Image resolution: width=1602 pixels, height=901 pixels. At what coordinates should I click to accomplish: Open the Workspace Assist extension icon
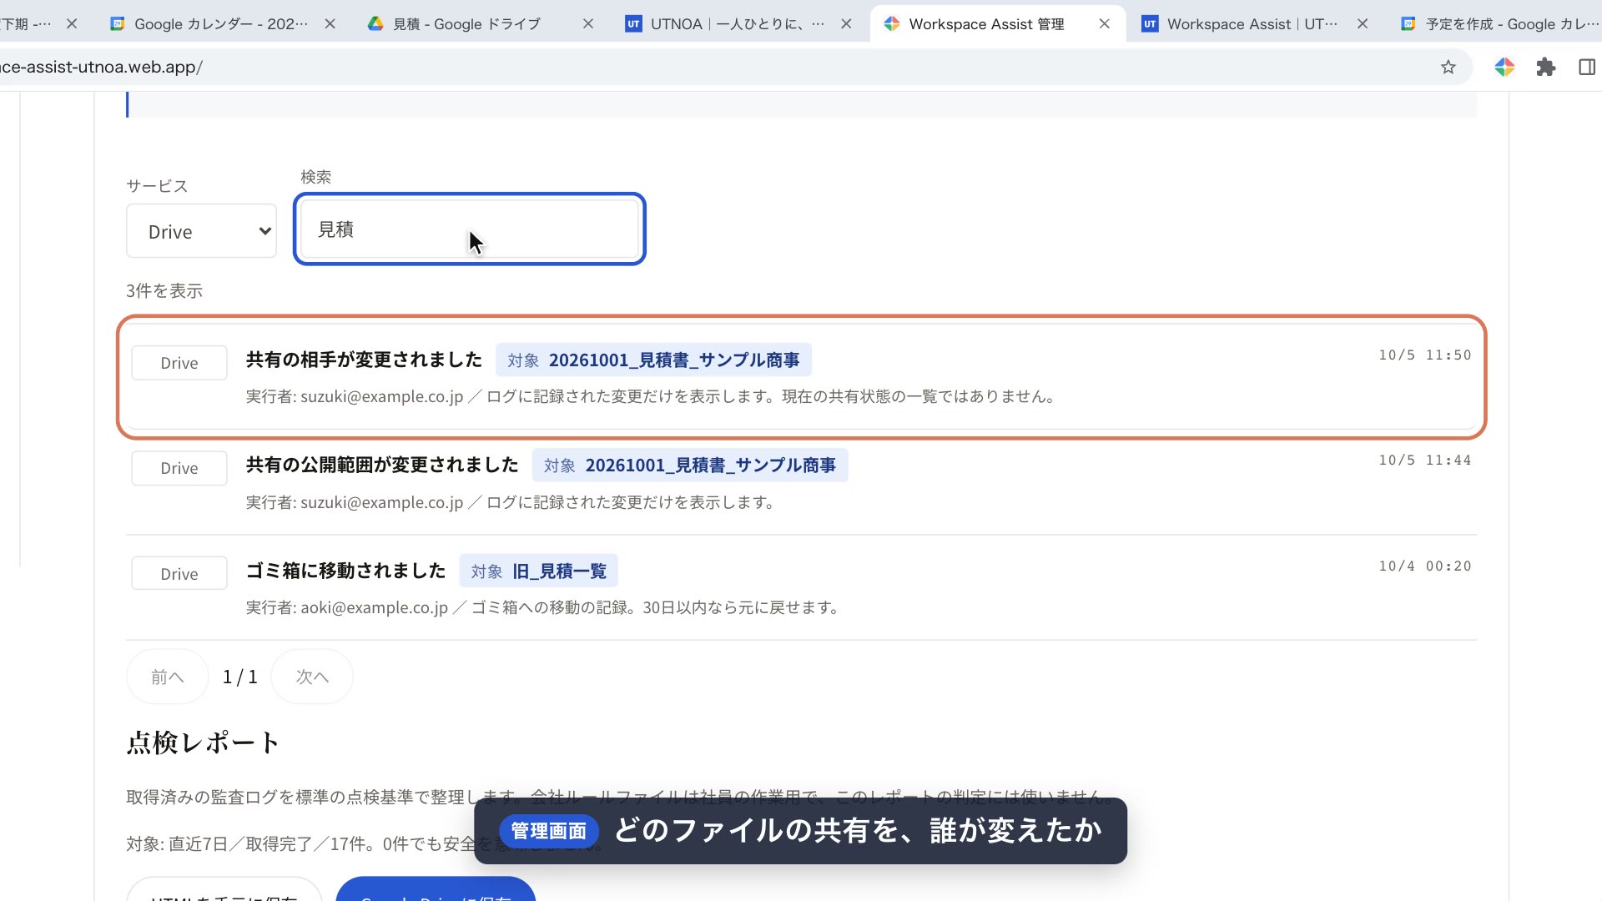(1504, 68)
